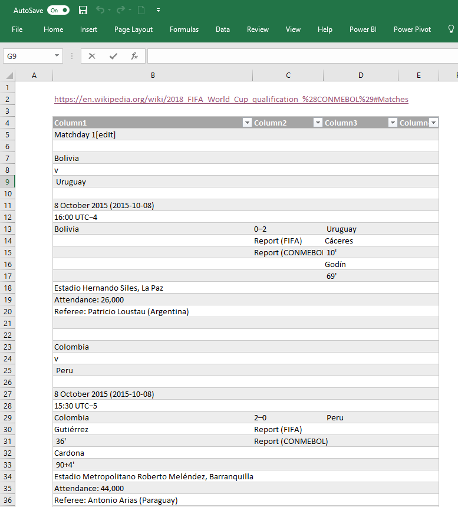Select the 'Gutiérrez' cell
The image size is (458, 507).
[153, 429]
